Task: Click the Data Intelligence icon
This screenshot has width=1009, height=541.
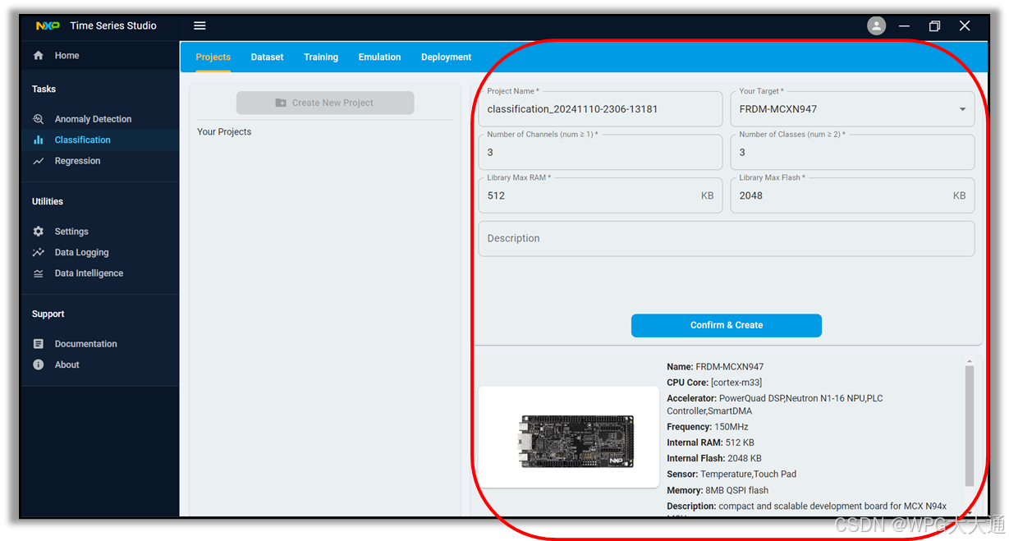Action: (x=38, y=273)
